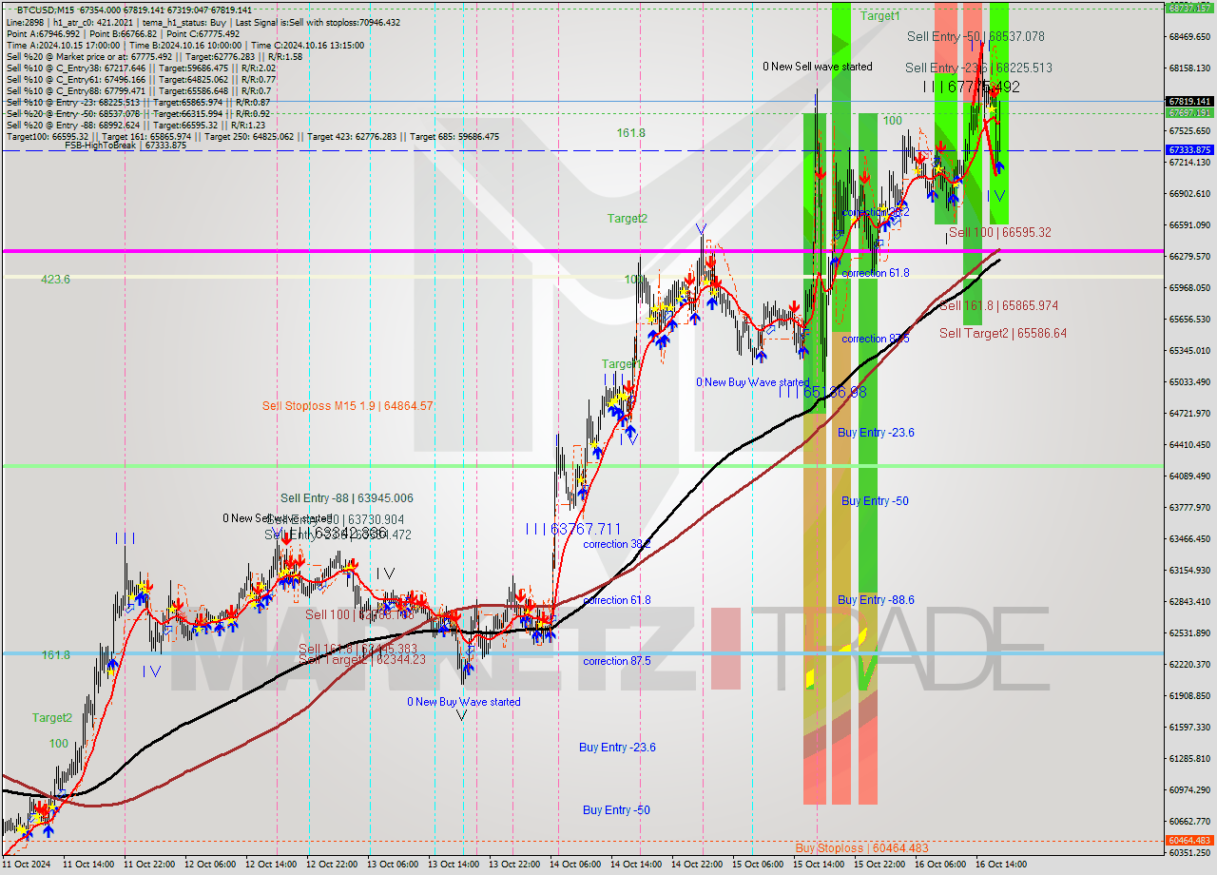This screenshot has height=875, width=1217.
Task: Click the 63466.450 price axis value
Action: (1189, 538)
